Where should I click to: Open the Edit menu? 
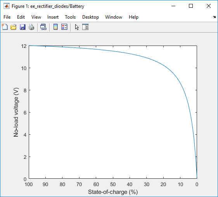21,17
